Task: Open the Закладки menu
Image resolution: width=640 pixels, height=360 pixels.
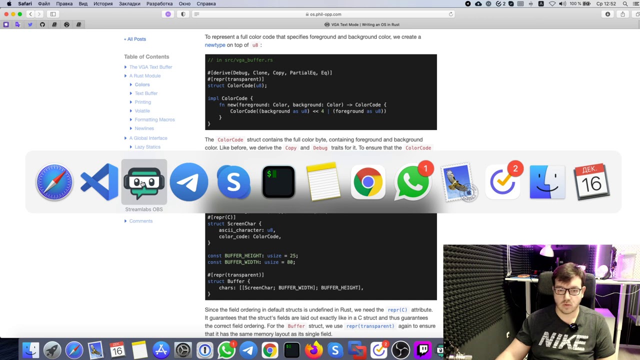Action: click(129, 3)
